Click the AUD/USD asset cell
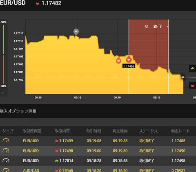This screenshot has height=172, width=196. tap(31, 170)
